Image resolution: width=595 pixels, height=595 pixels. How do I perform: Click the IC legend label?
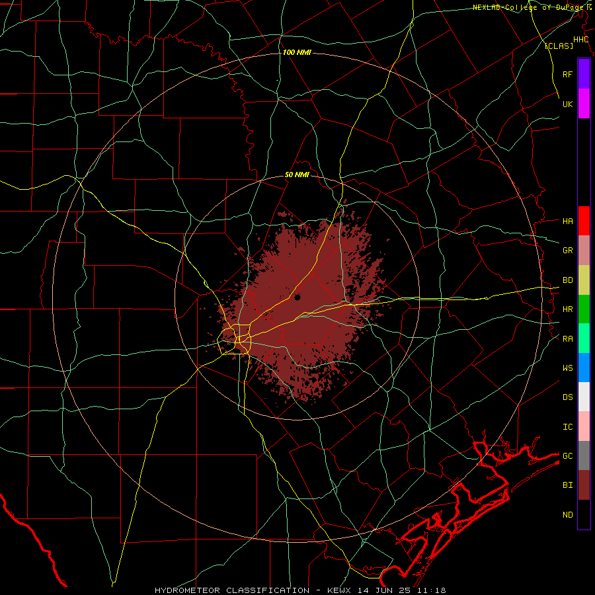pyautogui.click(x=567, y=427)
